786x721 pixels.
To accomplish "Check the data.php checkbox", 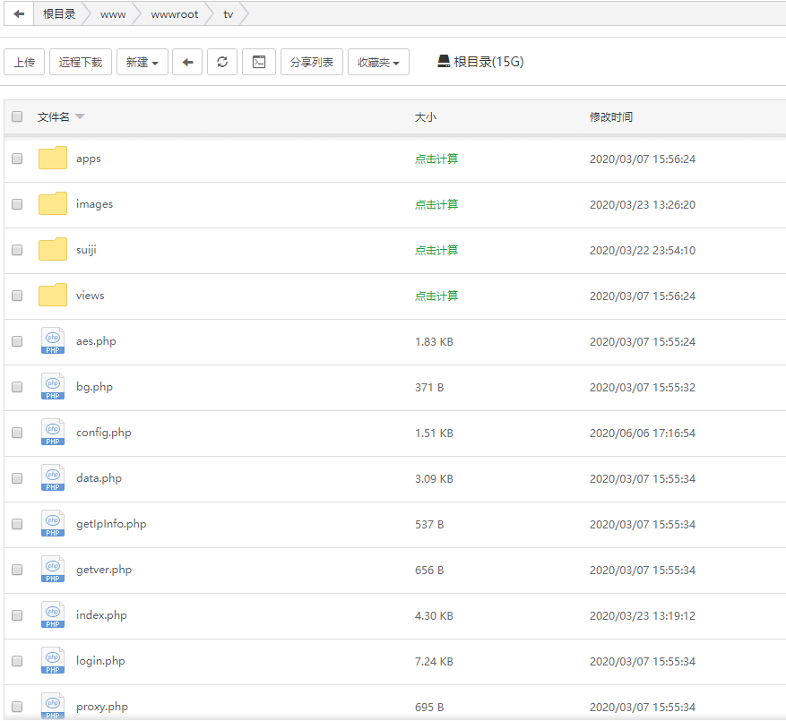I will pyautogui.click(x=17, y=478).
